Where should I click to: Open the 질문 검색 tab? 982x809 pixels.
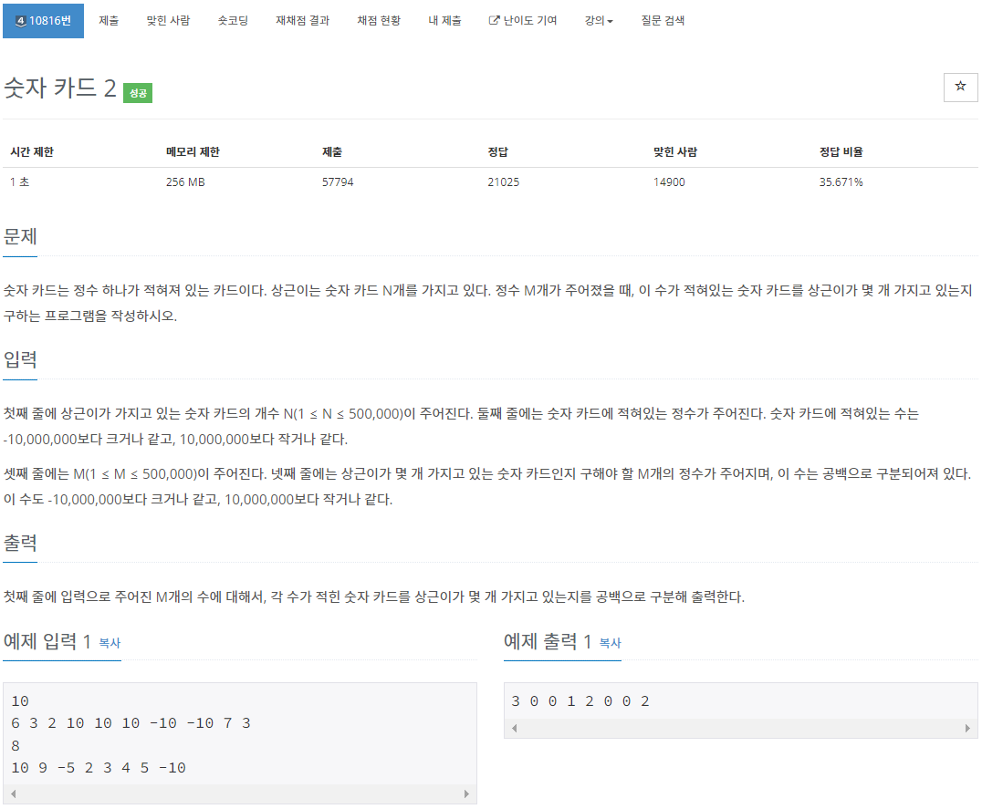(663, 21)
